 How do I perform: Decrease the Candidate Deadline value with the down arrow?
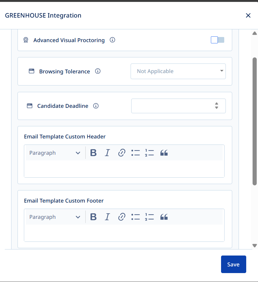click(217, 108)
